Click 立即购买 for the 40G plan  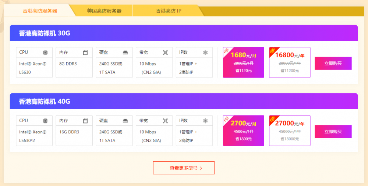333,132
